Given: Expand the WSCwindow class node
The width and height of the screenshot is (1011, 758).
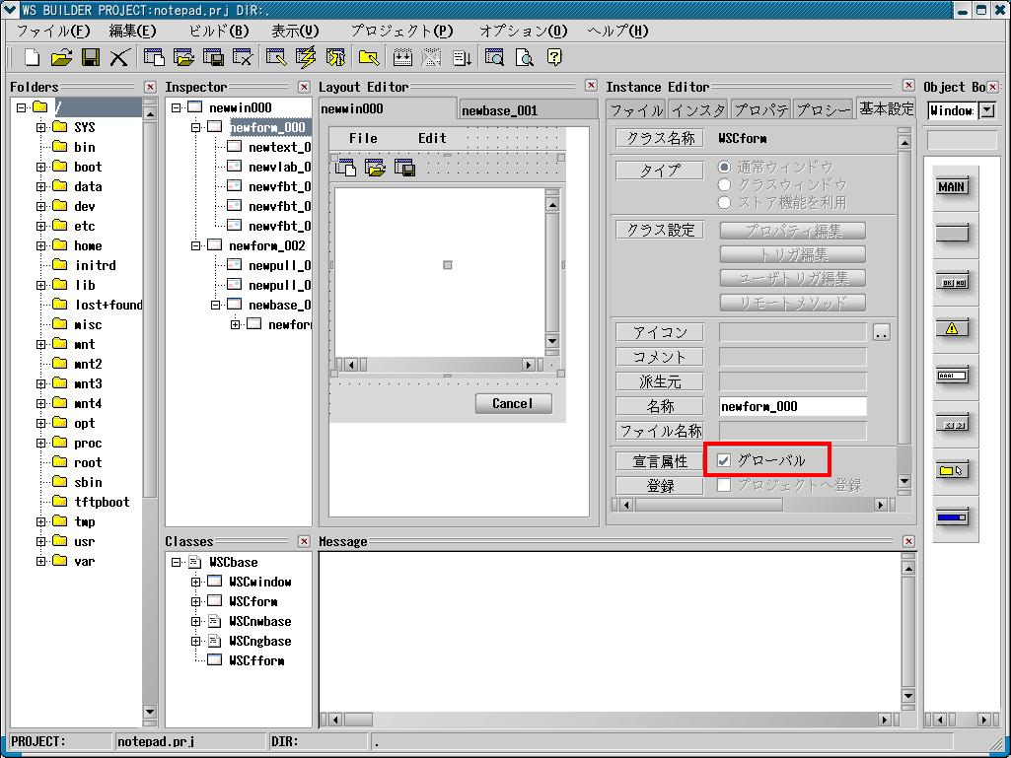Looking at the screenshot, I should coord(196,582).
